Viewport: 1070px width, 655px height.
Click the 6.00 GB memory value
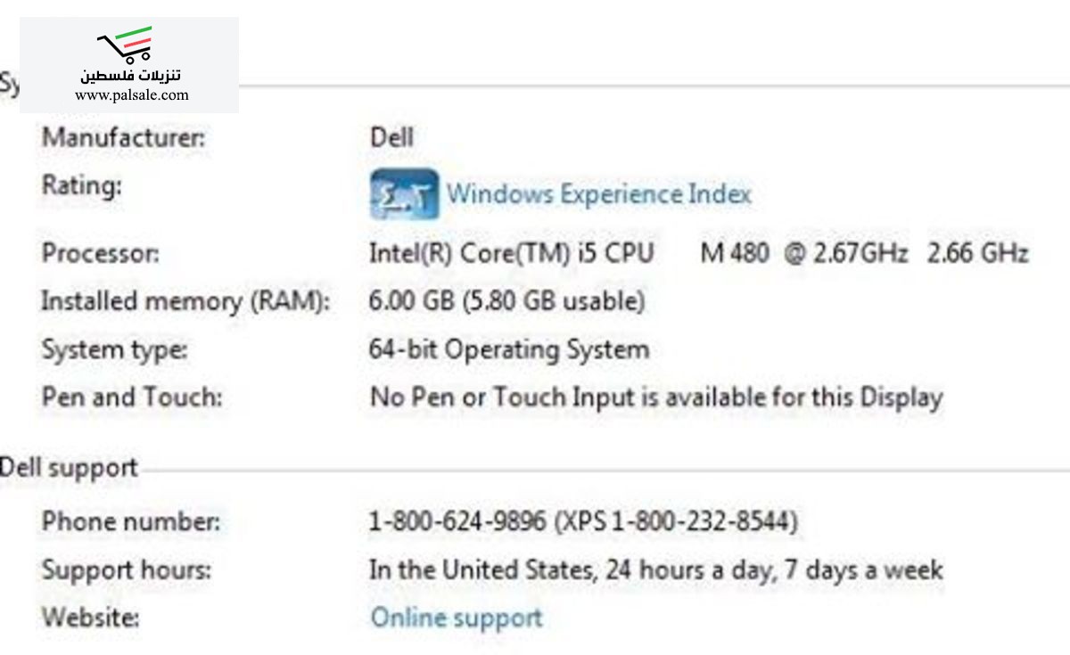pos(506,301)
